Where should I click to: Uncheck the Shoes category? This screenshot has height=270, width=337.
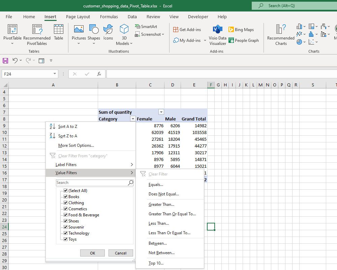click(66, 221)
